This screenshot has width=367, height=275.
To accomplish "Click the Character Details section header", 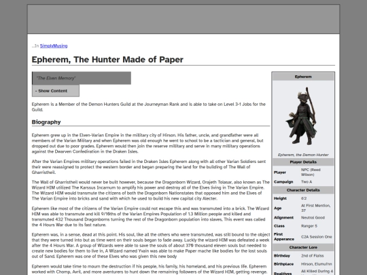I will tap(303, 190).
